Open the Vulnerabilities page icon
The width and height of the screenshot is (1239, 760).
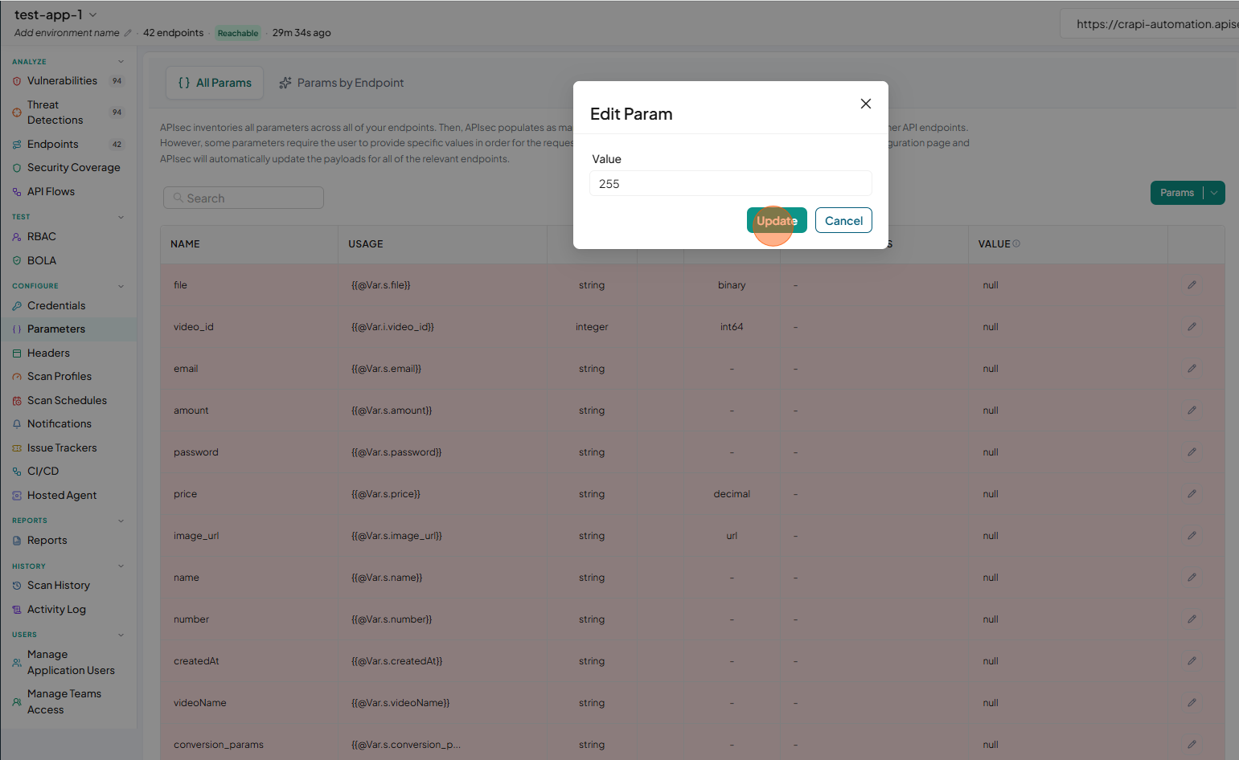tap(17, 81)
